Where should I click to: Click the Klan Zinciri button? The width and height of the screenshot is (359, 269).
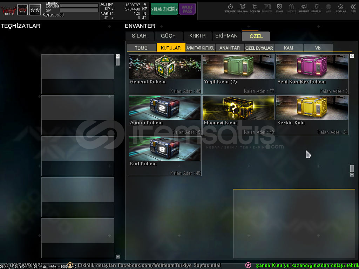coord(164,9)
